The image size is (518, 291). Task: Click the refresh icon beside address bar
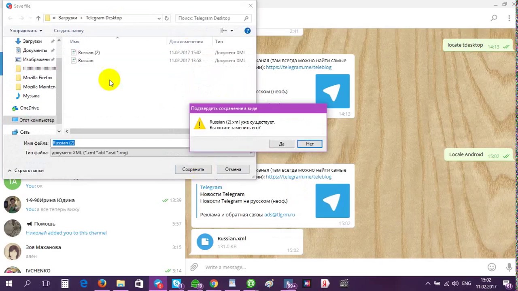click(166, 18)
